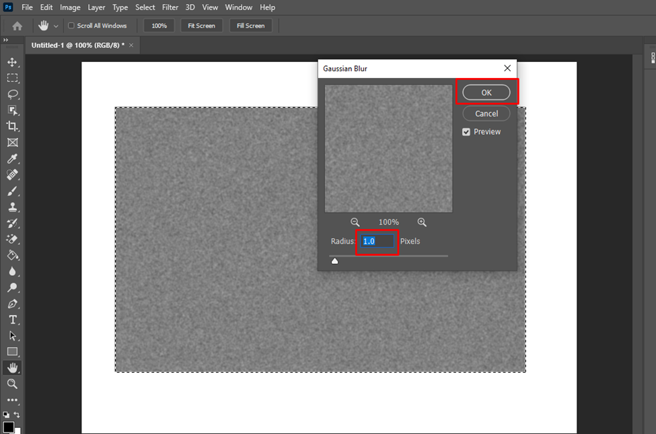Expand the collapsed toolbox with double arrows
The width and height of the screenshot is (656, 434).
click(5, 40)
